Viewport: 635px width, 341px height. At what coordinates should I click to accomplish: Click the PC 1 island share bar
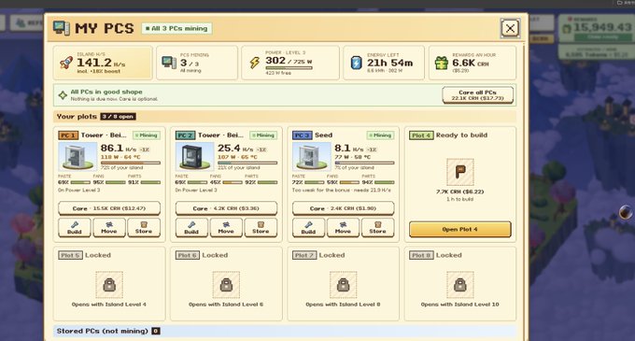point(131,163)
